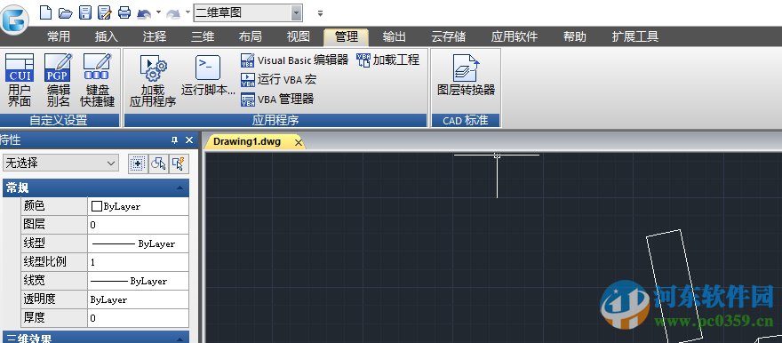Select the 线型比例 property label
Viewport: 782px width, 343px height.
(44, 262)
